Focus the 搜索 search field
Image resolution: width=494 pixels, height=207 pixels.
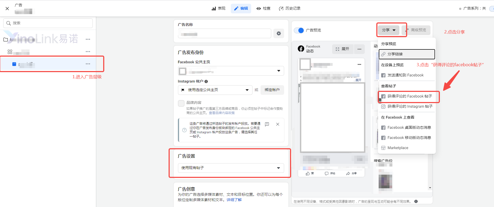[x=48, y=23]
